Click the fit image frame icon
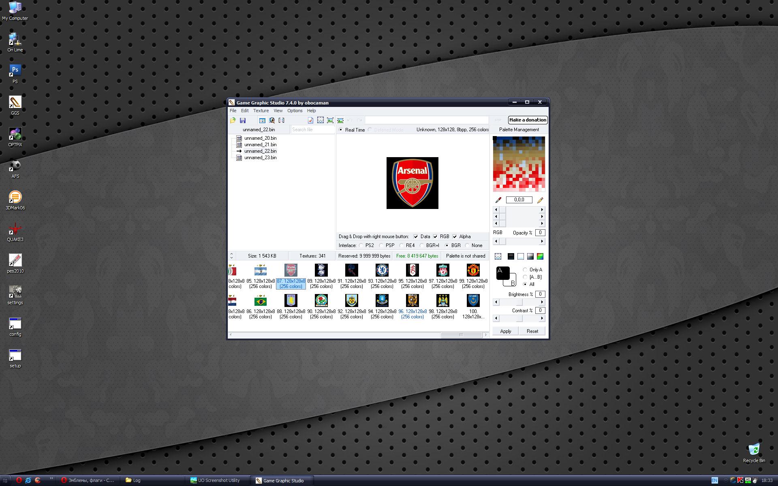Screen dimensions: 778x486 coord(330,120)
